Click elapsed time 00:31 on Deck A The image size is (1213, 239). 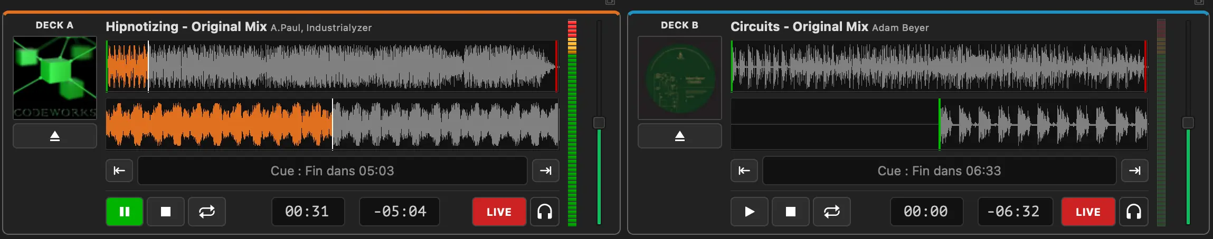click(308, 212)
